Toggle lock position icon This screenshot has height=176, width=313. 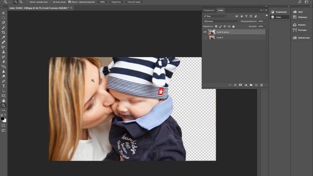pyautogui.click(x=225, y=26)
